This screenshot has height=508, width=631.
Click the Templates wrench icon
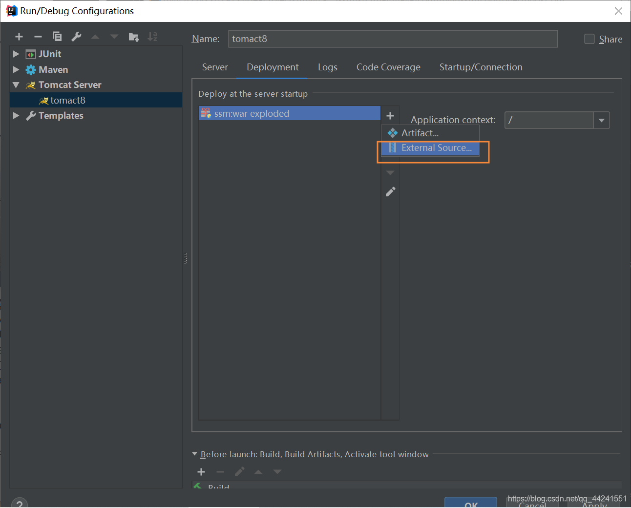point(31,116)
